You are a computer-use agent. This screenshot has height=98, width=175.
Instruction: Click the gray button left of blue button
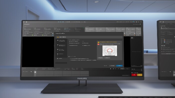click(112, 66)
